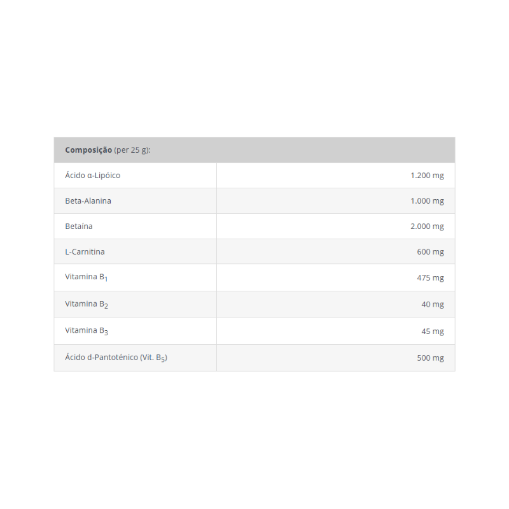Click the 40 mg amount

click(x=433, y=304)
